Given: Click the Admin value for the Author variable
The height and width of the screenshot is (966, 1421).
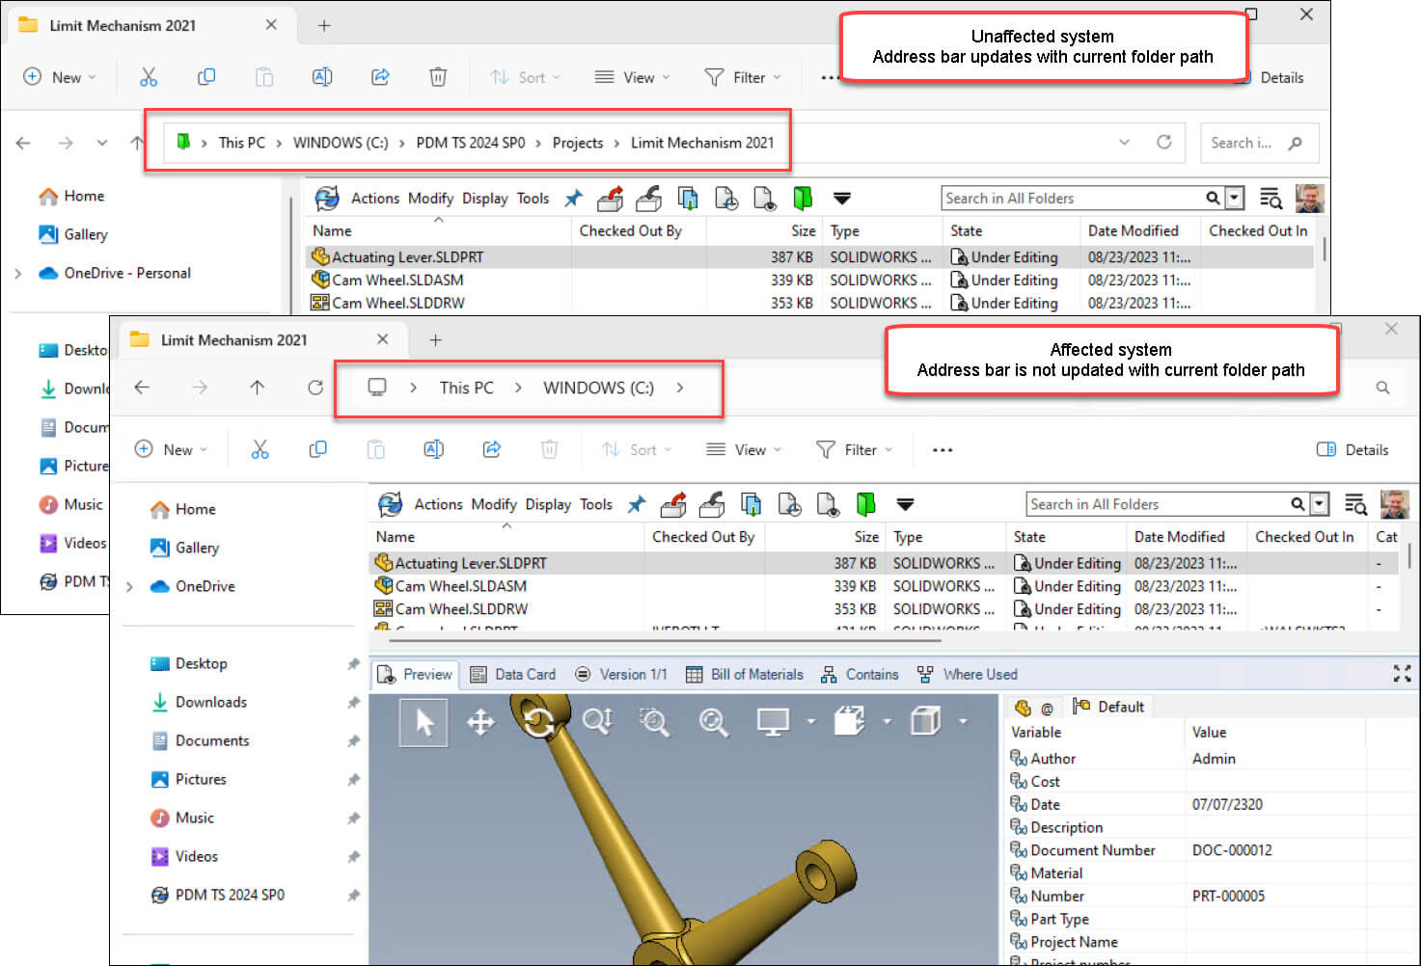Looking at the screenshot, I should click(x=1214, y=759).
